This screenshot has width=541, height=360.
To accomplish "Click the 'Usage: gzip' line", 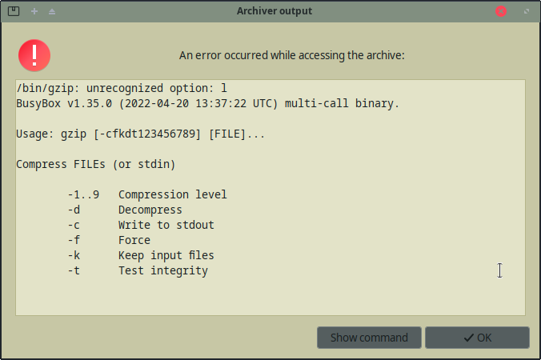I will coord(141,134).
